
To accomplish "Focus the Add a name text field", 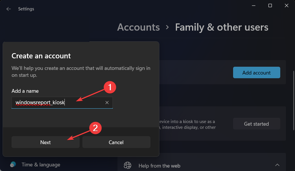I will [x=58, y=103].
